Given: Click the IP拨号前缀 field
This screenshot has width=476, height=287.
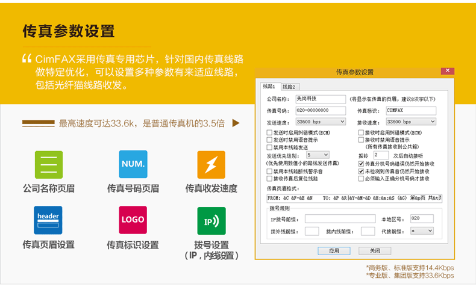Looking at the screenshot, I should point(340,219).
